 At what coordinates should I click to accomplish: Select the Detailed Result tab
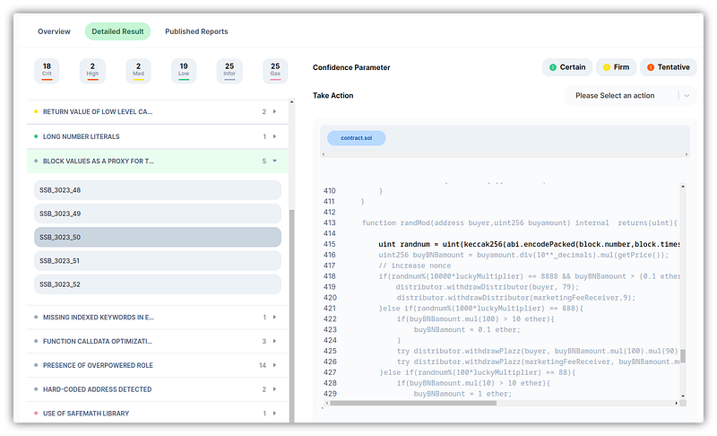tap(117, 31)
